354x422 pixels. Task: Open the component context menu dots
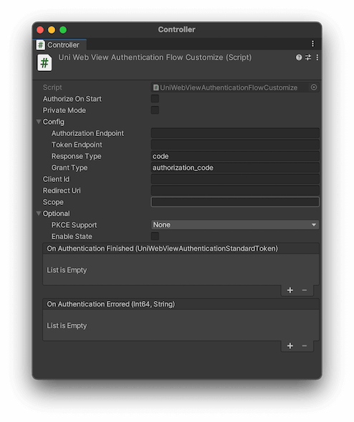pyautogui.click(x=317, y=57)
